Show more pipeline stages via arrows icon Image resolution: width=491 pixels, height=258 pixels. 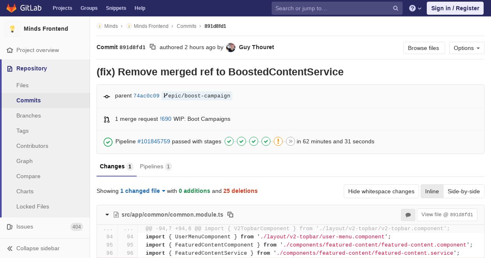pos(291,141)
